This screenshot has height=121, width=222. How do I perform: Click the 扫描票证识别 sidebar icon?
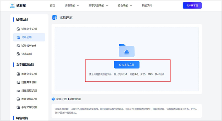[18, 91]
